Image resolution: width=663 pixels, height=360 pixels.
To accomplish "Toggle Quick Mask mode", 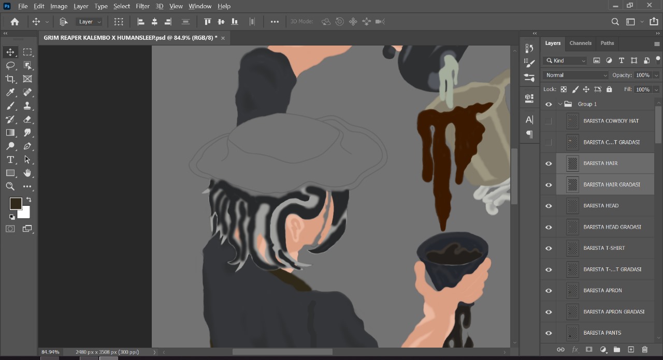I will [10, 229].
